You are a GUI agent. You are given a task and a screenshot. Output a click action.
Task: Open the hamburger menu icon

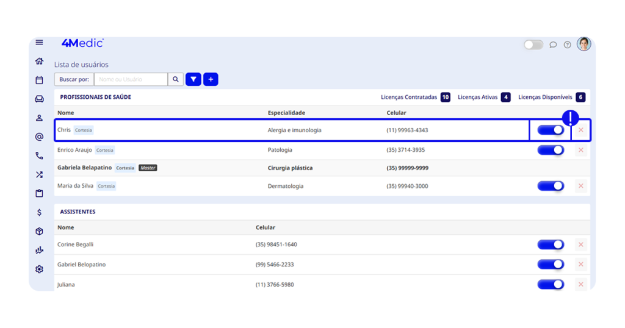[x=39, y=43]
